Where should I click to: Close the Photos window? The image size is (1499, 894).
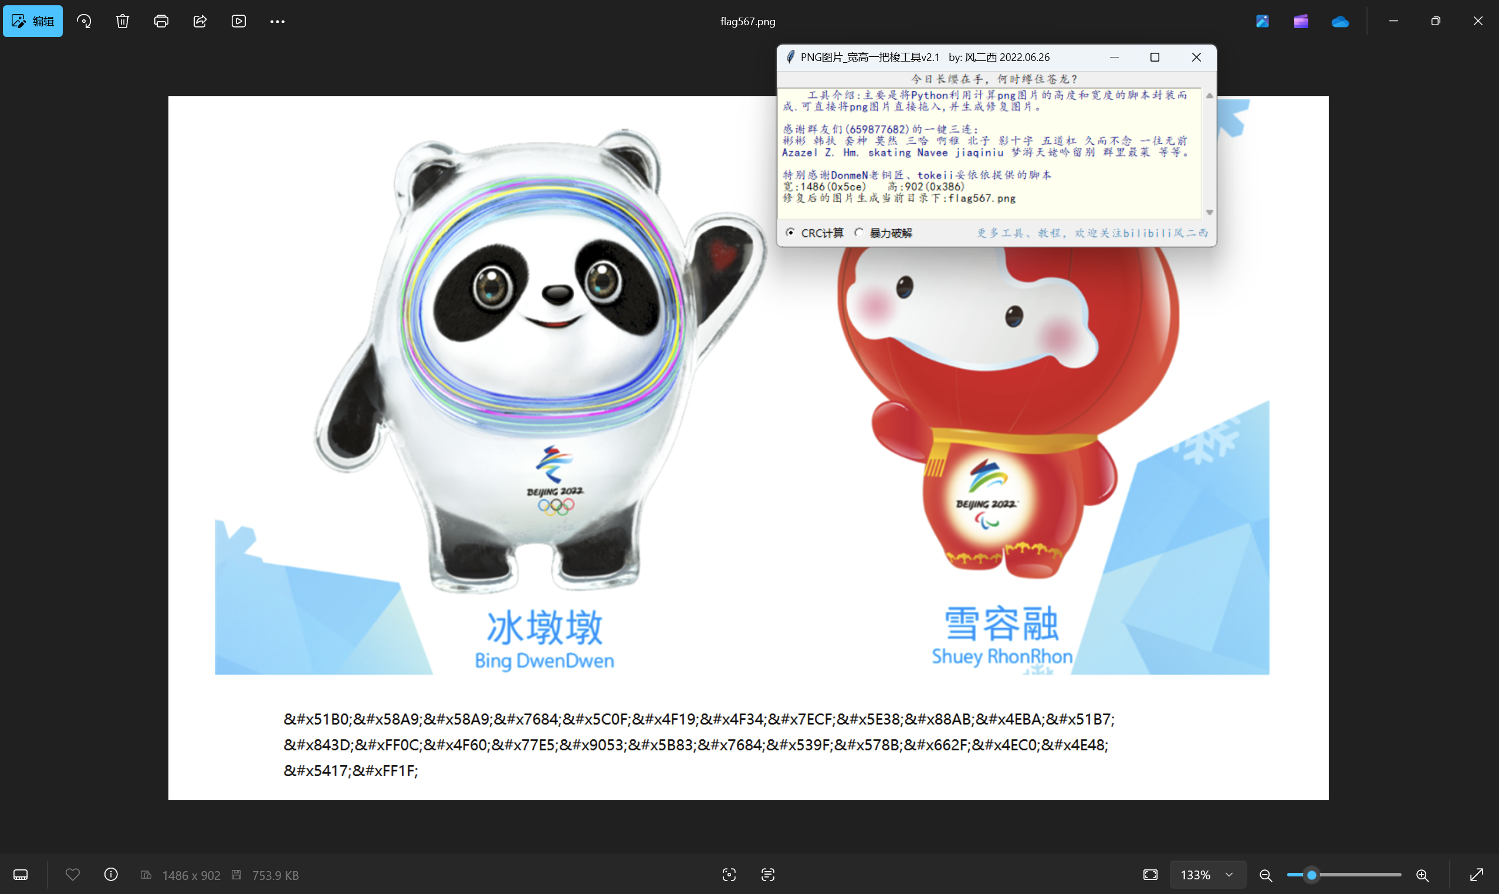[x=1478, y=21]
